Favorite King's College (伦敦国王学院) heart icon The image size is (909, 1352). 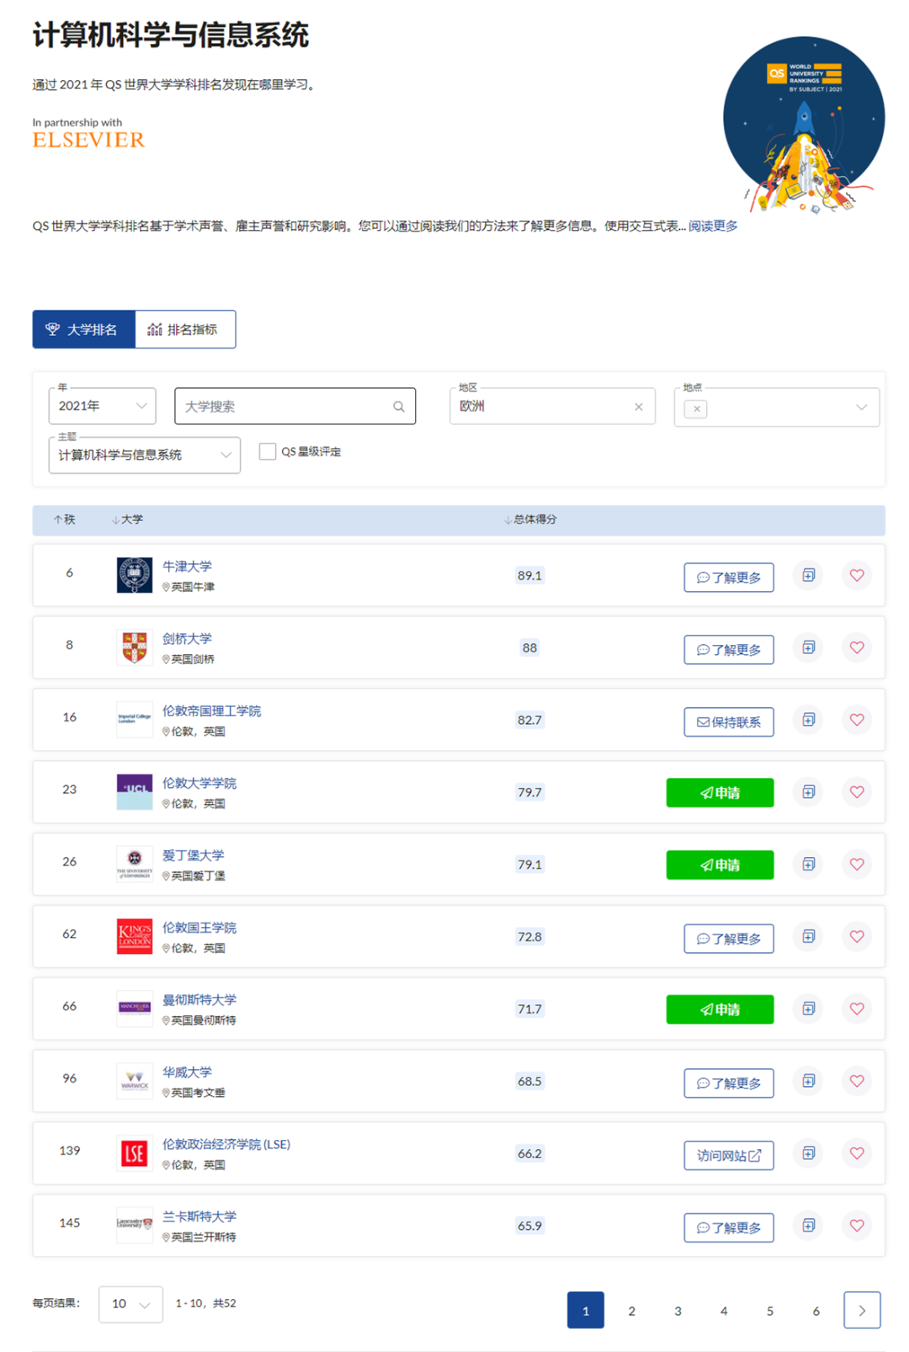857,937
